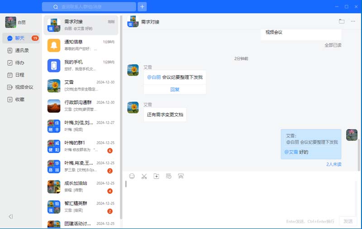The image size is (362, 229).
Task: Open the 通知信息 bell conversation
Action: coord(81,45)
